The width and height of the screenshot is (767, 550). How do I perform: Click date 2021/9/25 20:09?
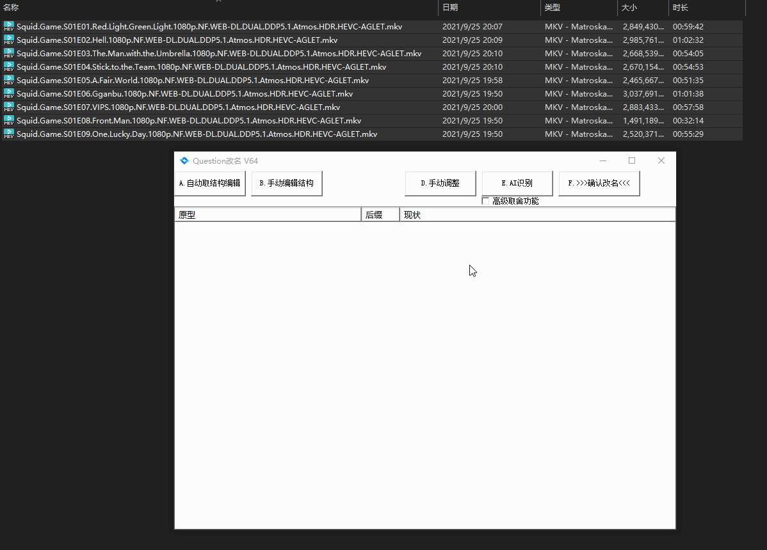tap(472, 40)
